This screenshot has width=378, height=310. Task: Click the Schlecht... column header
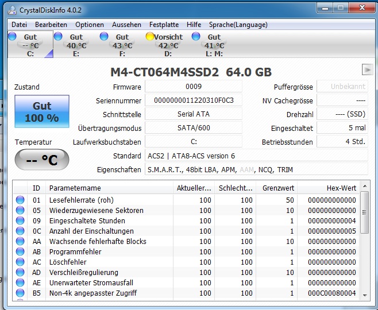pos(236,188)
